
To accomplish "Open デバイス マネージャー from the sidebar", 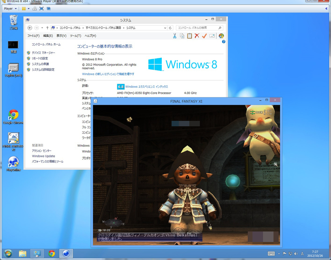I will pyautogui.click(x=43, y=53).
